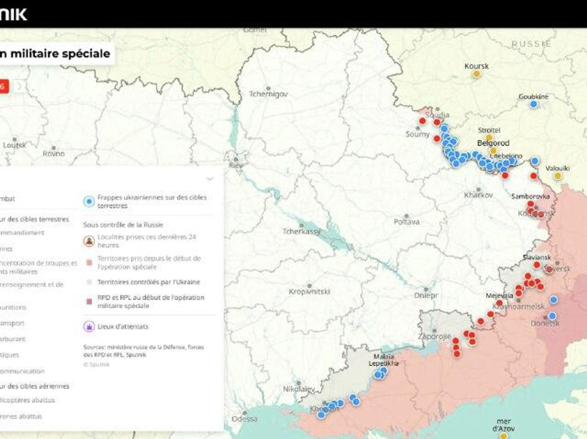Click the Kharkov city label on map
The image size is (587, 439).
click(478, 195)
